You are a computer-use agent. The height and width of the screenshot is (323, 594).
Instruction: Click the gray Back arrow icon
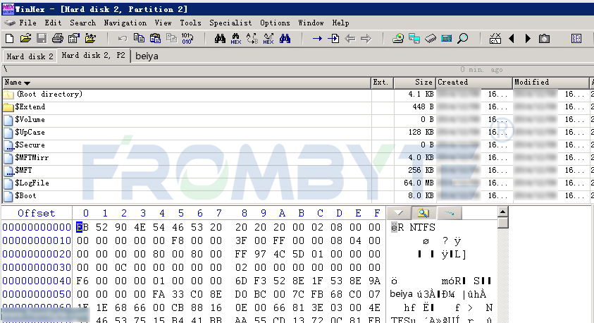click(x=350, y=38)
